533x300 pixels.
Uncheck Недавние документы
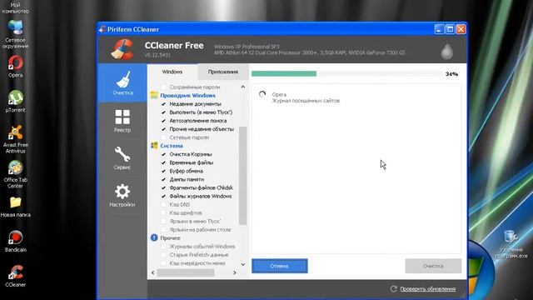163,103
